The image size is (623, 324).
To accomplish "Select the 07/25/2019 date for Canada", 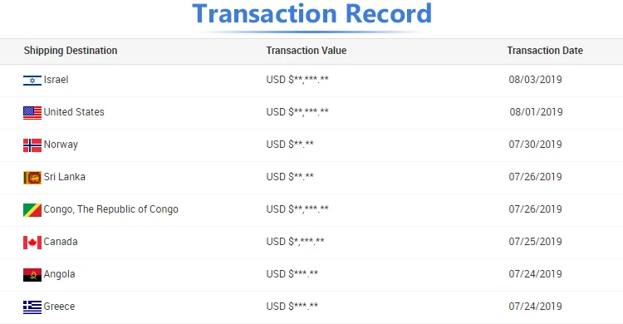I will pos(535,242).
